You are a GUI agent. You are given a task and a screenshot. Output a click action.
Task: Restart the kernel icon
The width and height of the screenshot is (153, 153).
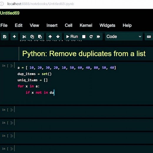[91, 37]
